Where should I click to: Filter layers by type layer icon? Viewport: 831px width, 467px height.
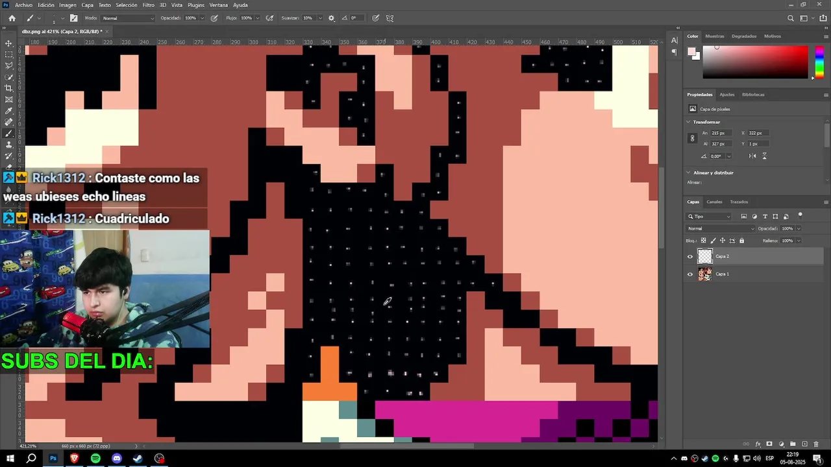click(765, 216)
